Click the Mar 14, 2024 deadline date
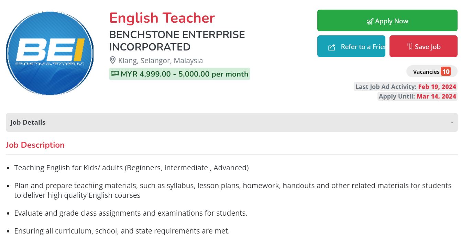The width and height of the screenshot is (461, 239). (x=436, y=96)
